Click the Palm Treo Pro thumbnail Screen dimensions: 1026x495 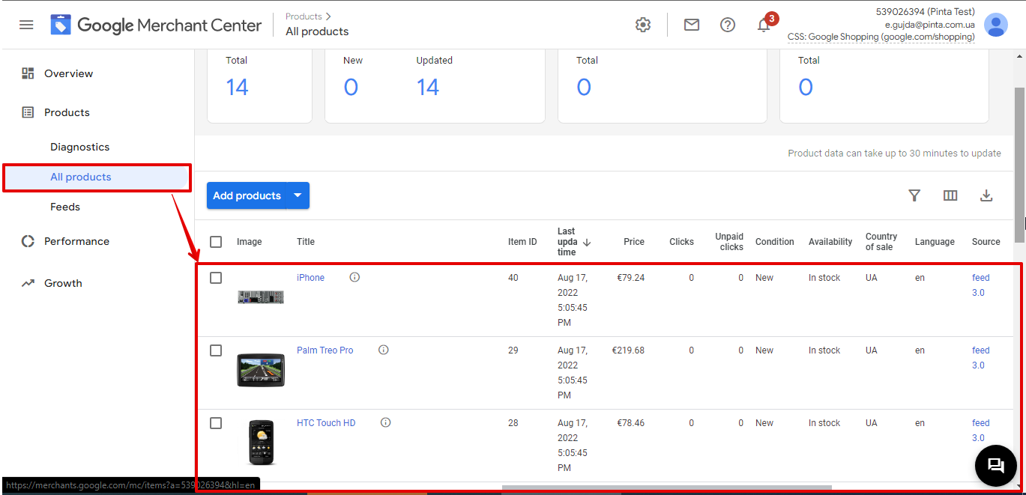click(x=261, y=370)
